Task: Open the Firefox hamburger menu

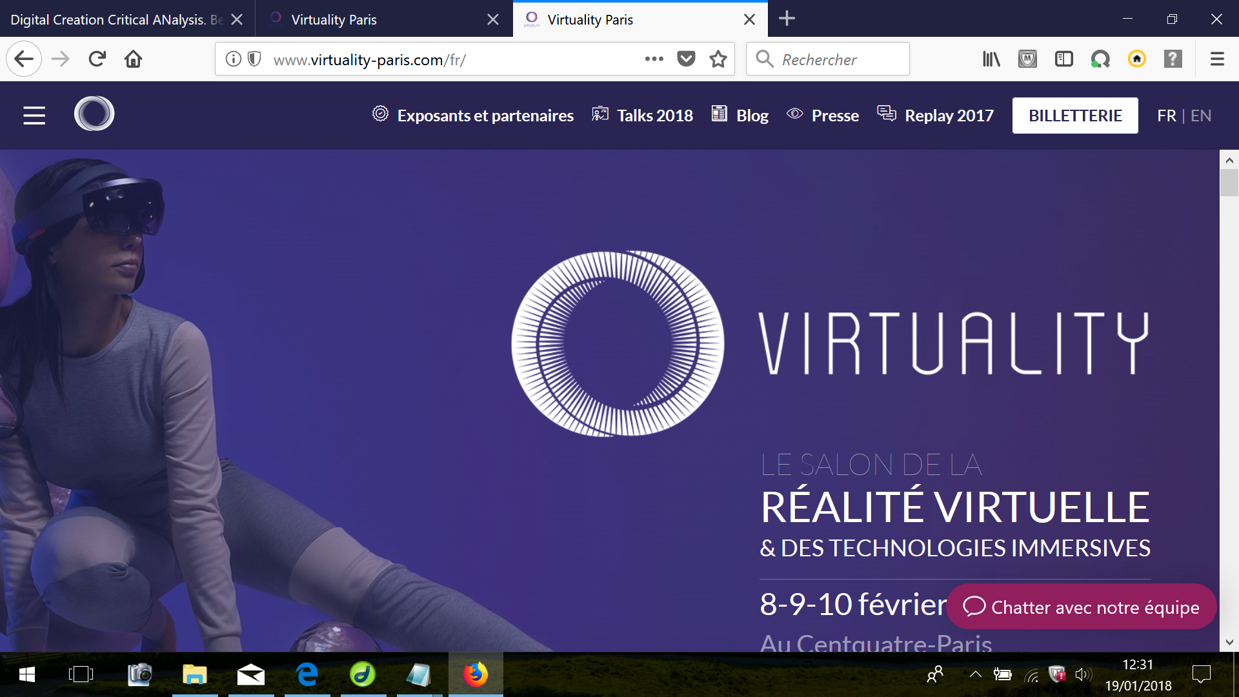Action: pyautogui.click(x=1217, y=59)
